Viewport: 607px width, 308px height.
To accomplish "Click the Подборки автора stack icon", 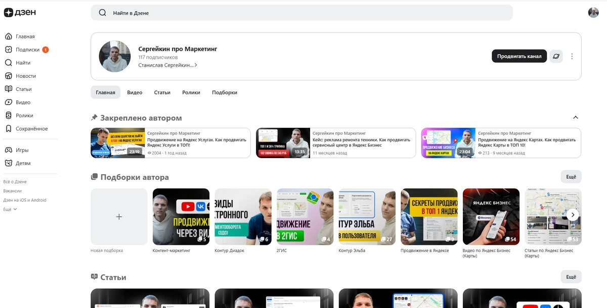I will pyautogui.click(x=94, y=177).
